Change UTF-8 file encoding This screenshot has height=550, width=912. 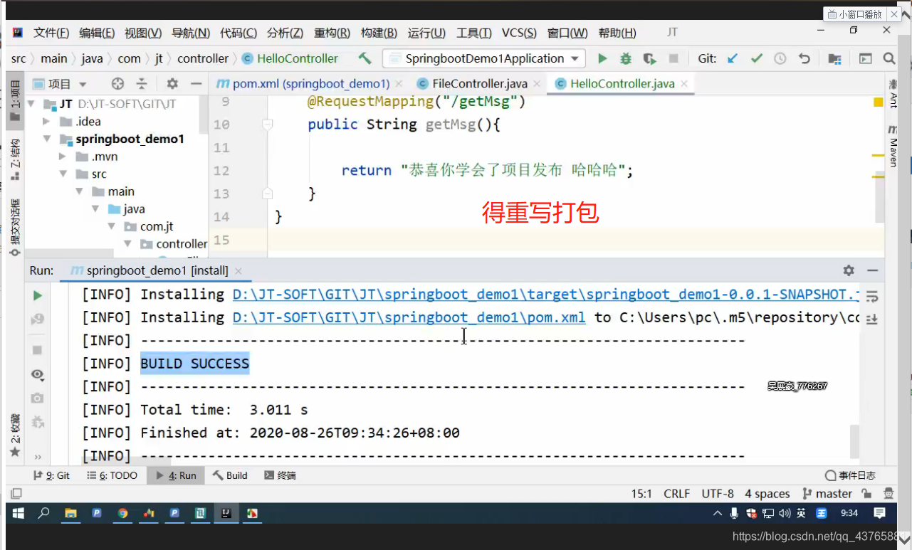718,494
